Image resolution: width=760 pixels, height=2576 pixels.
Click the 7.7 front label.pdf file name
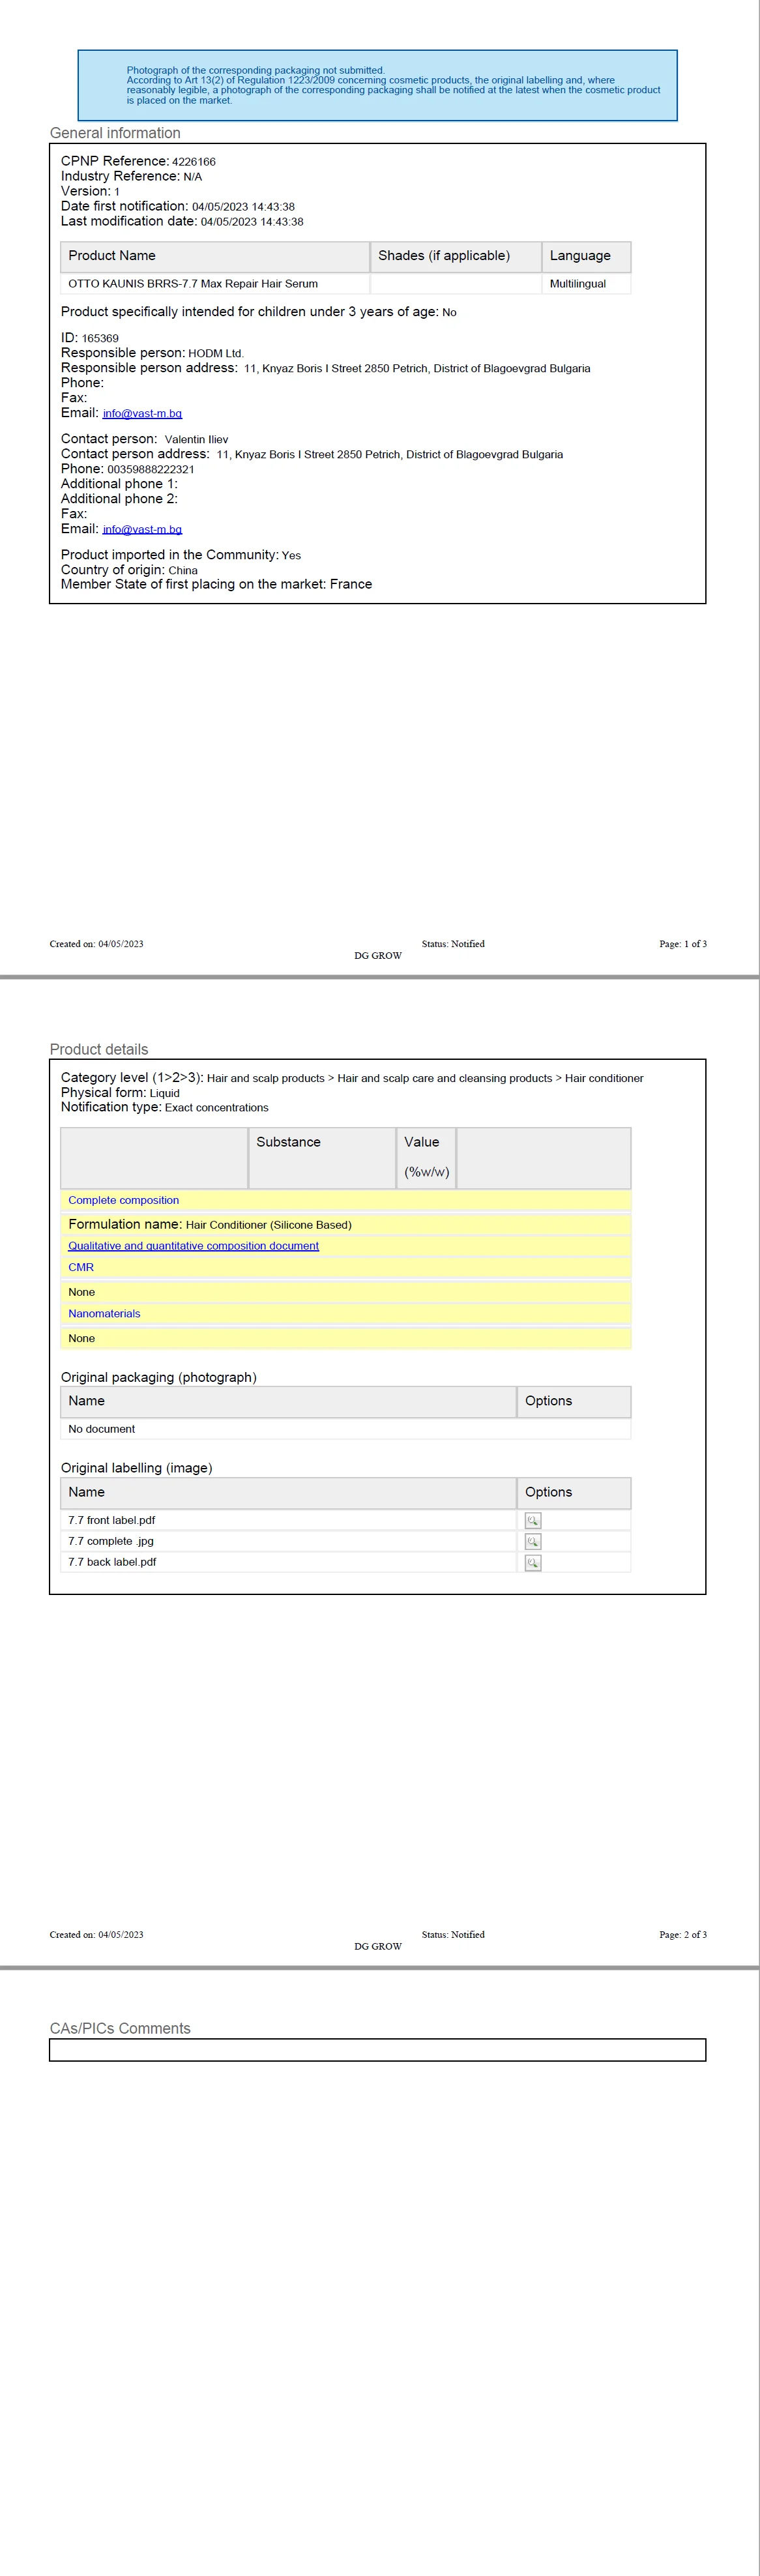tap(112, 1520)
